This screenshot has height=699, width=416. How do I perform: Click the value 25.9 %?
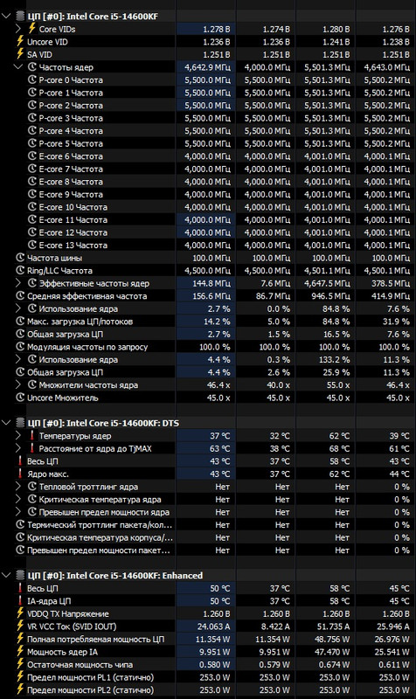tap(336, 372)
